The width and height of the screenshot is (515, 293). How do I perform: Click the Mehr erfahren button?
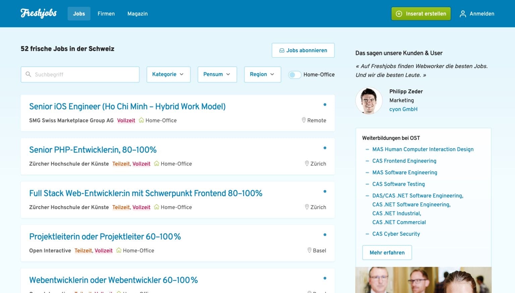pyautogui.click(x=387, y=252)
